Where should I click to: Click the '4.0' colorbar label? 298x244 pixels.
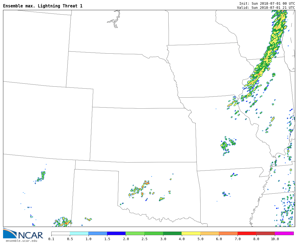click(182, 239)
